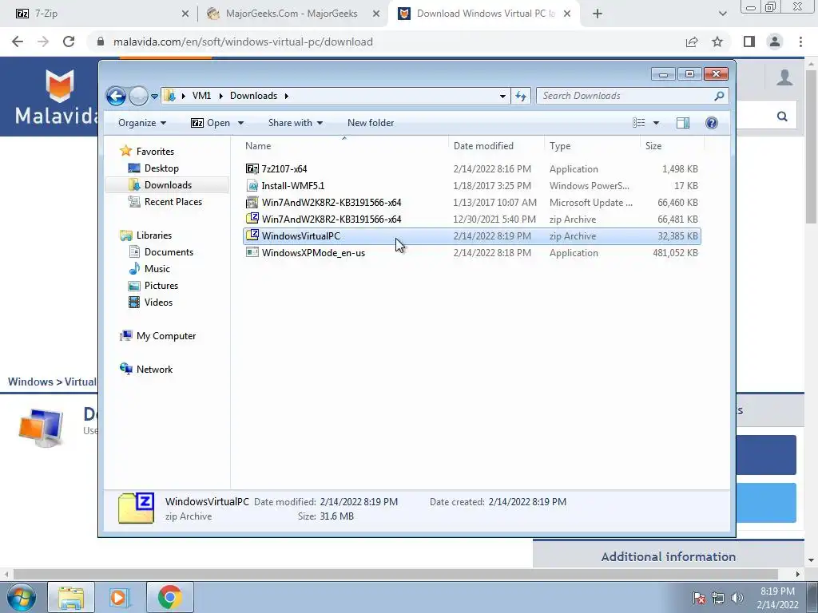
Task: Click the Malavida search magnifier icon
Action: (782, 117)
